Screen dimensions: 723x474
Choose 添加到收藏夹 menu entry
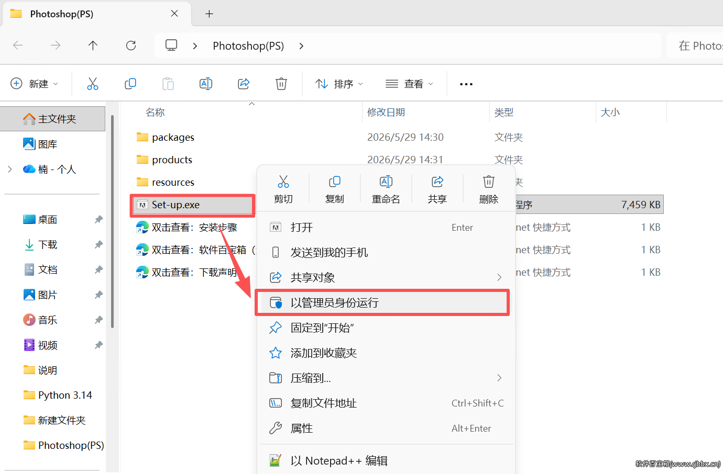pyautogui.click(x=386, y=353)
